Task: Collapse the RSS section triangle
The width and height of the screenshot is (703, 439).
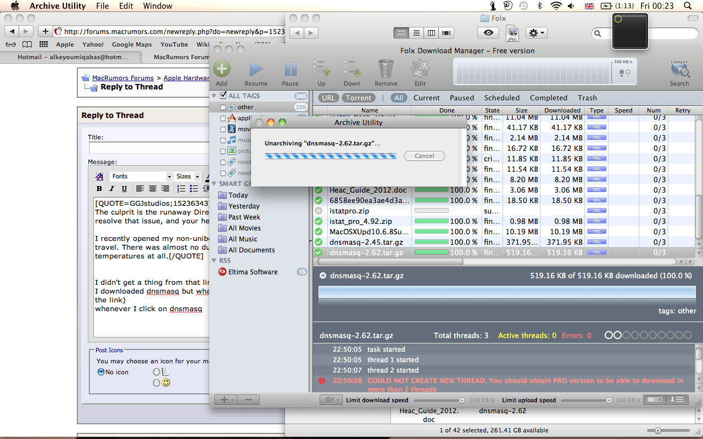Action: click(214, 261)
